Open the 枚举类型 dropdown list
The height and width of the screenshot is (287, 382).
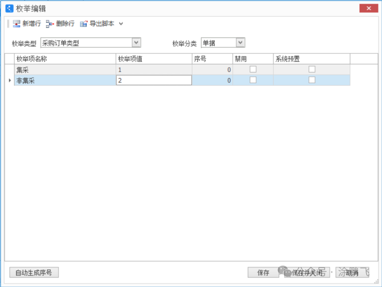click(137, 43)
